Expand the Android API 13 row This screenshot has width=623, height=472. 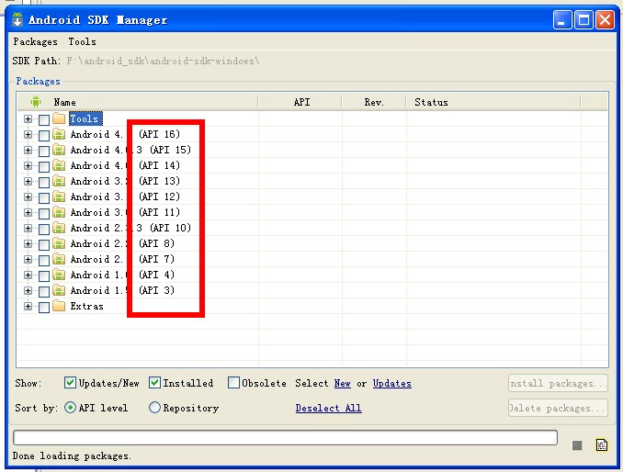click(x=28, y=182)
